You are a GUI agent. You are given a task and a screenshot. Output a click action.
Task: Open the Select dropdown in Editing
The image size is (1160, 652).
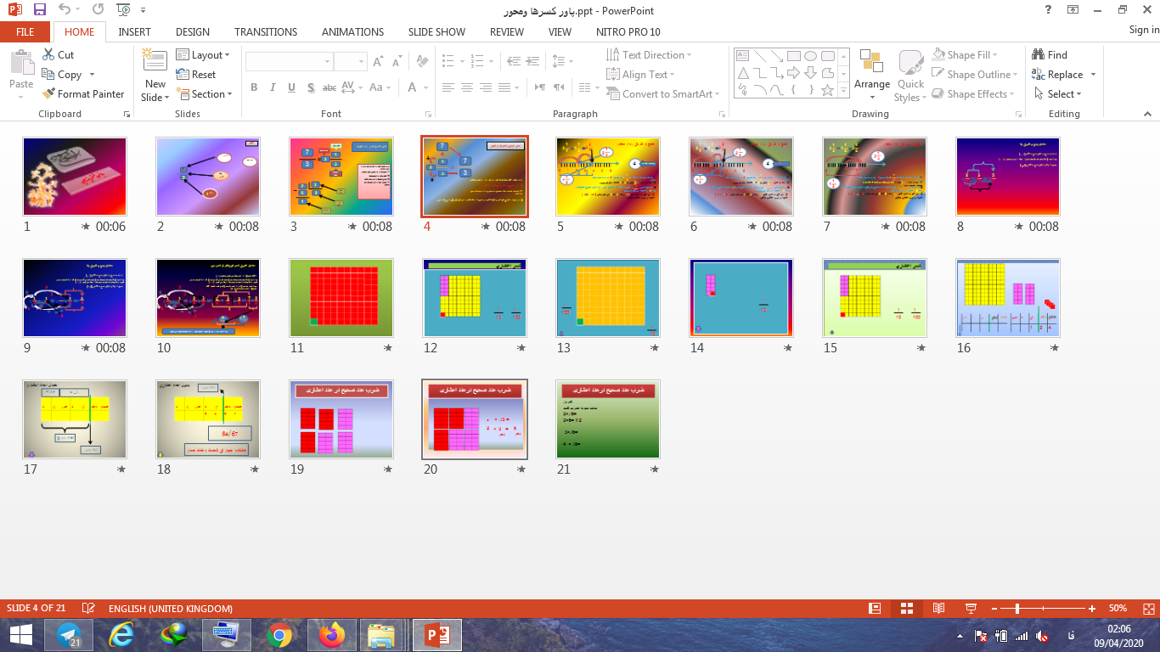tap(1059, 94)
